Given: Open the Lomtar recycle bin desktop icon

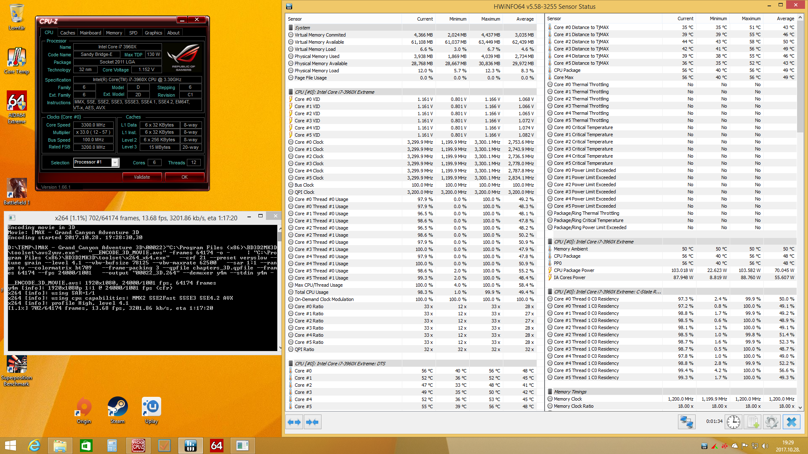Looking at the screenshot, I should (x=17, y=17).
